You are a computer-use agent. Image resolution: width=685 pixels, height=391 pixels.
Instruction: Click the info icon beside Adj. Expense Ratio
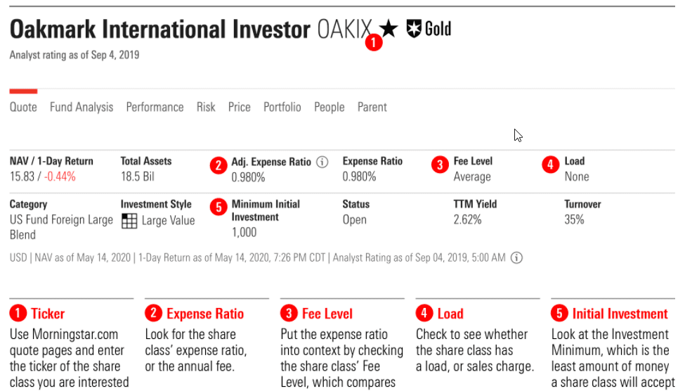pyautogui.click(x=322, y=162)
